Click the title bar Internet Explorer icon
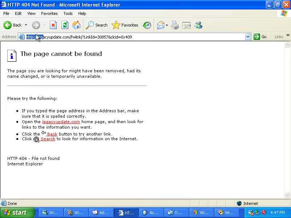The height and width of the screenshot is (218, 291). [x=4, y=4]
